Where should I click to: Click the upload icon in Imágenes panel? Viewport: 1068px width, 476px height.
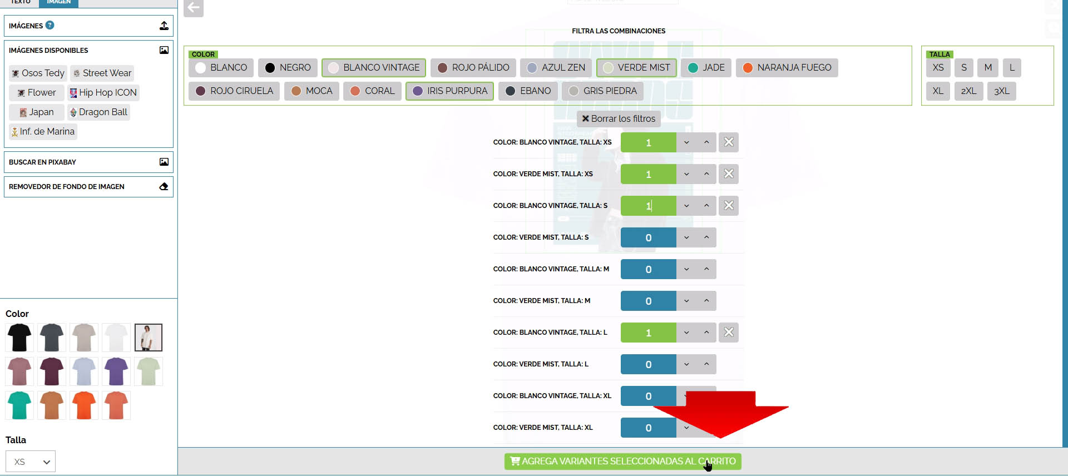(164, 26)
